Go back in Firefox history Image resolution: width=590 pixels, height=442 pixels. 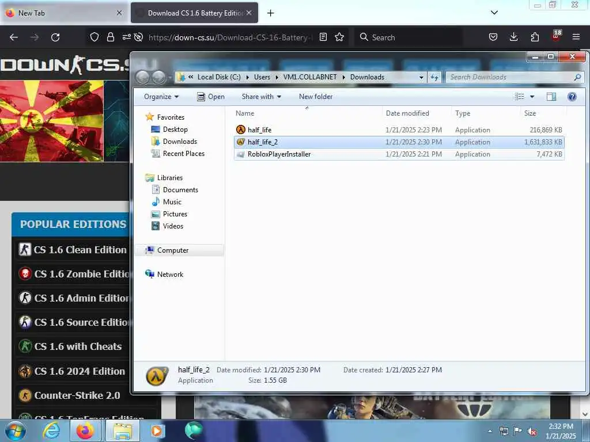[14, 37]
